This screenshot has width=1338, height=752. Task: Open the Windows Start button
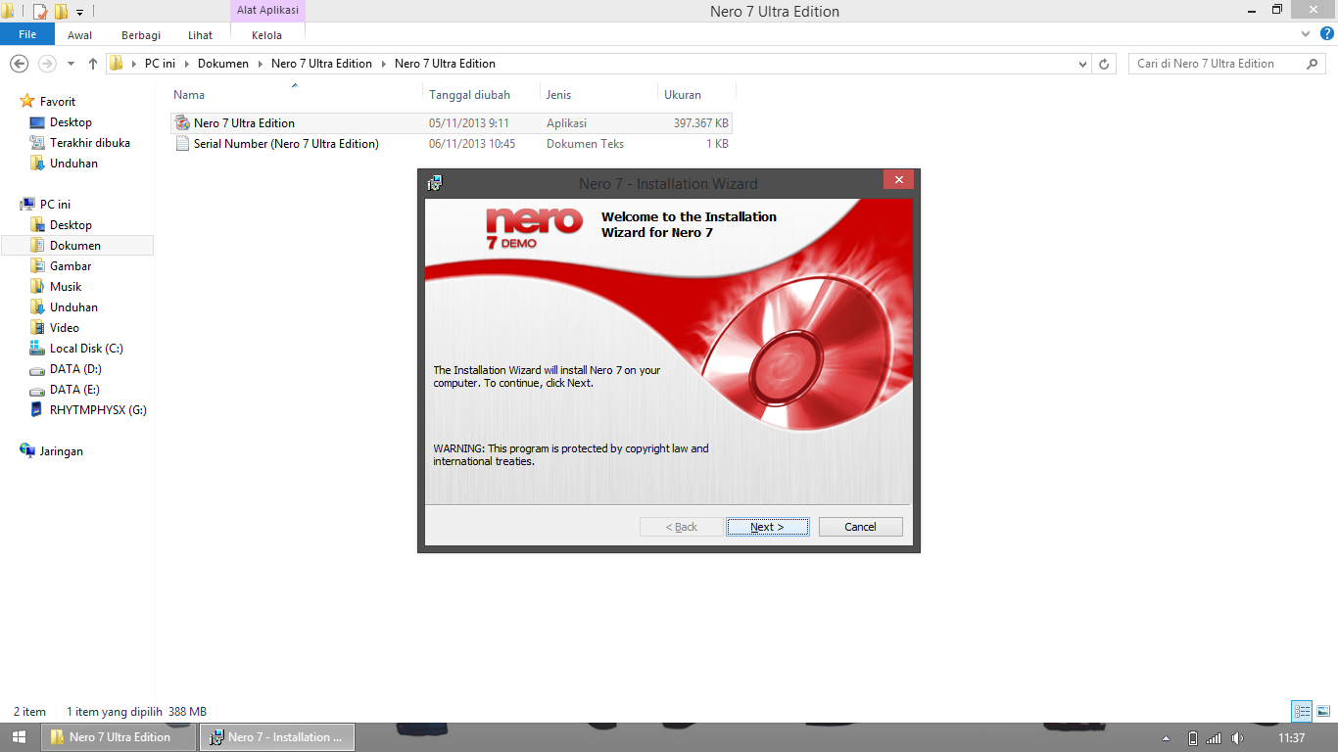[x=19, y=737]
